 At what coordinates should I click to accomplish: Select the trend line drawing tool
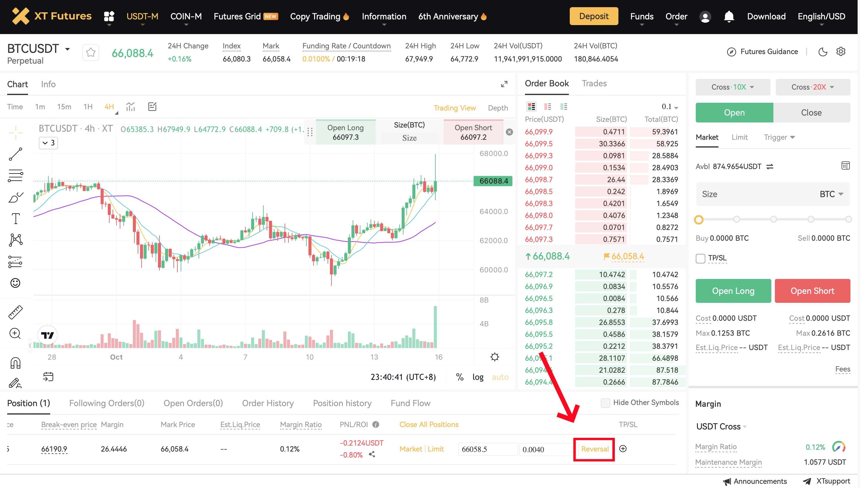pos(16,154)
